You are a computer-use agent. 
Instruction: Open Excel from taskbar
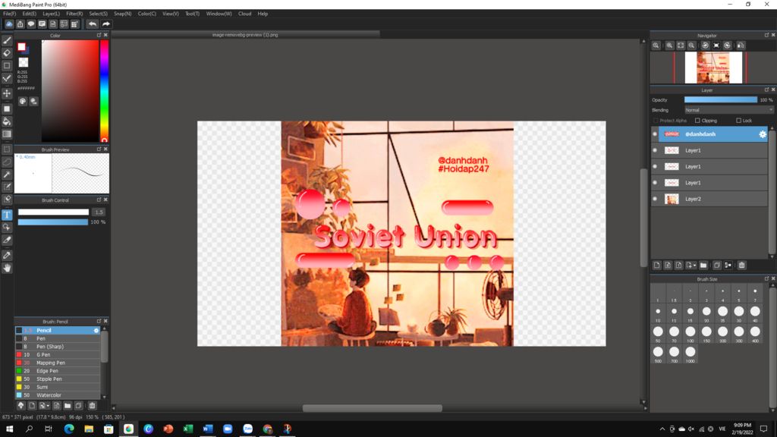click(x=188, y=429)
